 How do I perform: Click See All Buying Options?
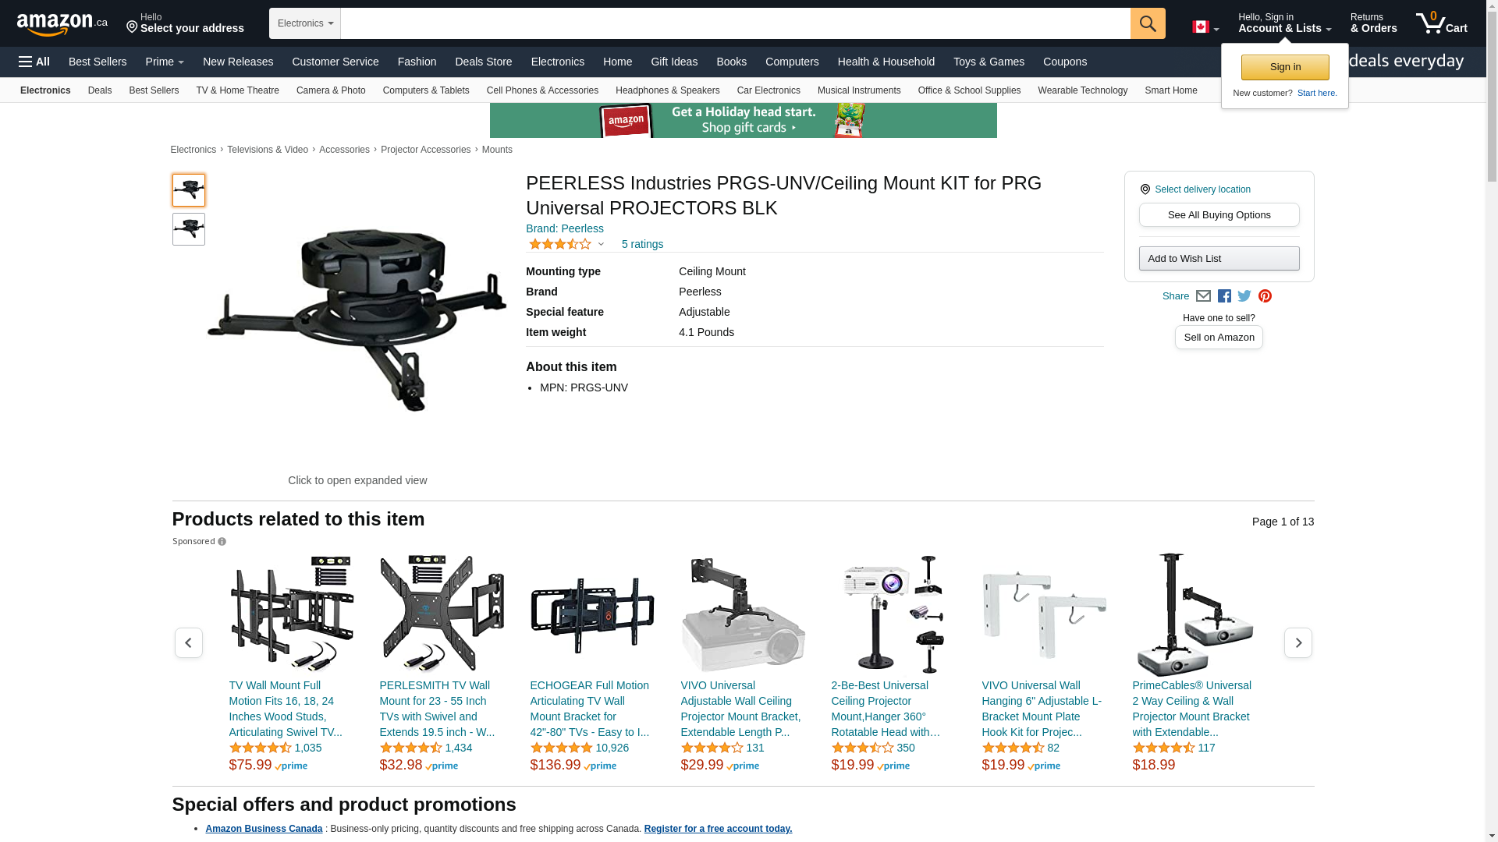pos(1219,215)
